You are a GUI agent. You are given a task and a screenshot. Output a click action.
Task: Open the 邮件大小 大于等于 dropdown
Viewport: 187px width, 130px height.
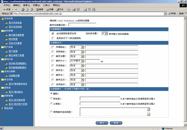(77, 61)
